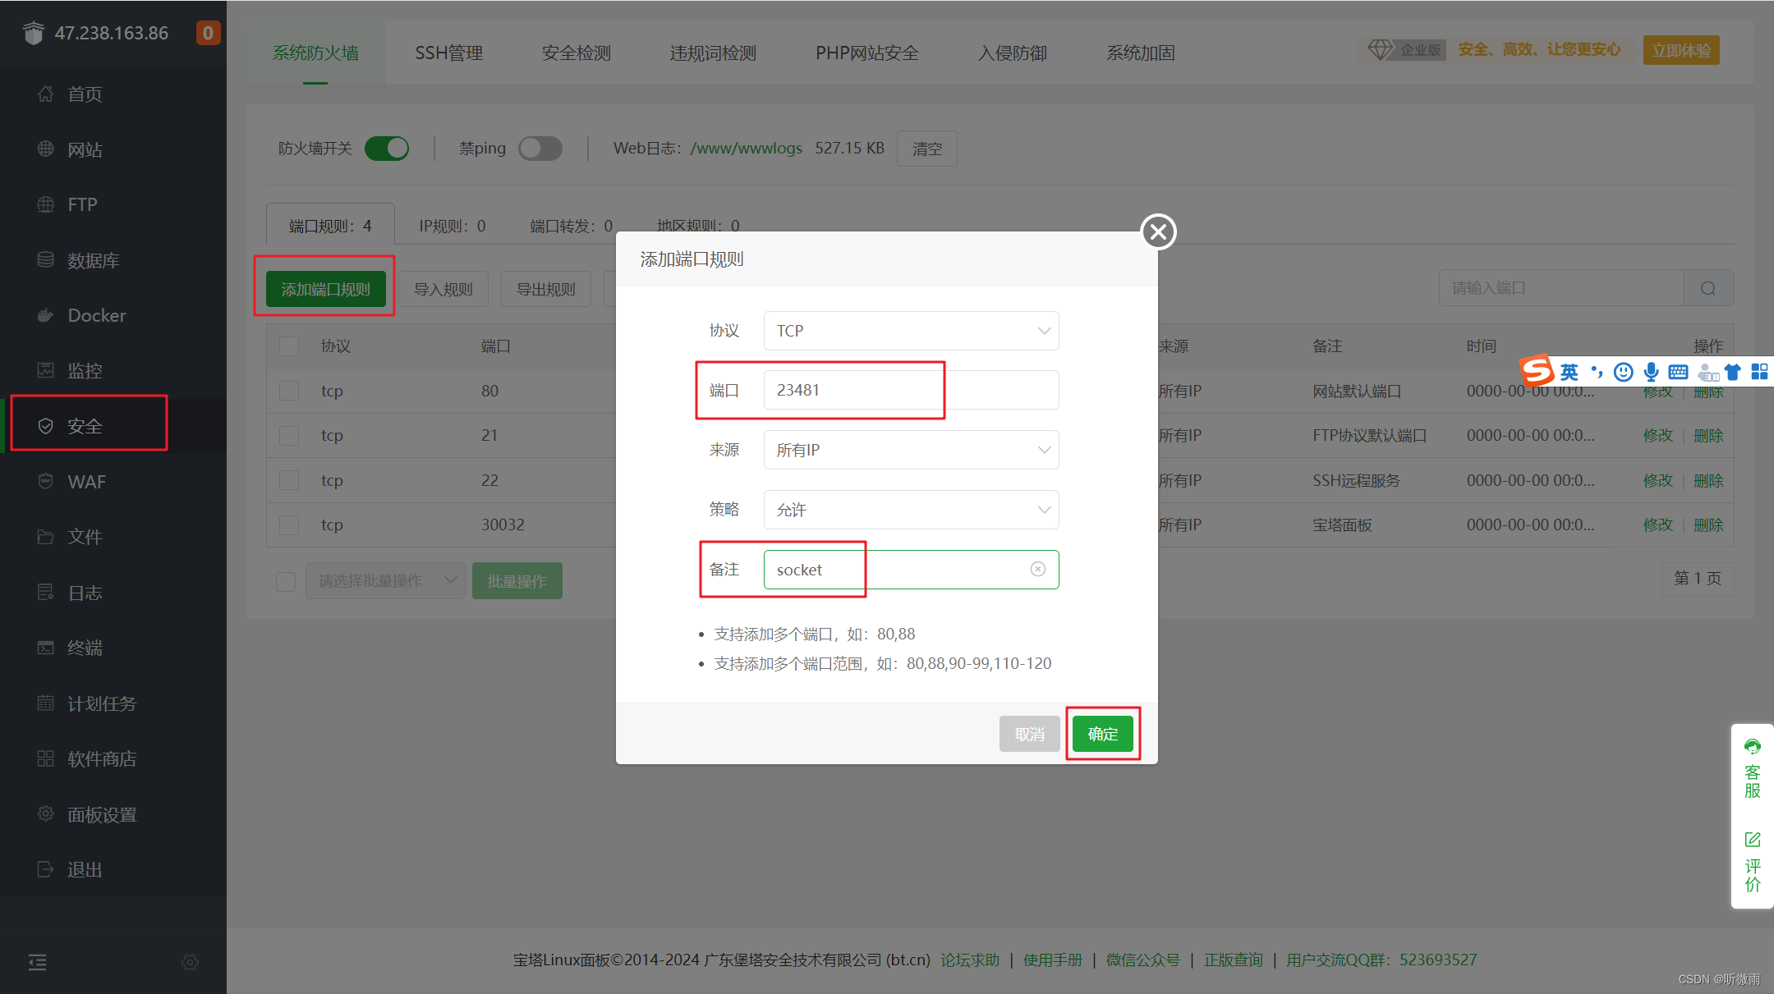This screenshot has width=1774, height=994.
Task: Switch to the 系统加固 tab
Action: coord(1141,53)
